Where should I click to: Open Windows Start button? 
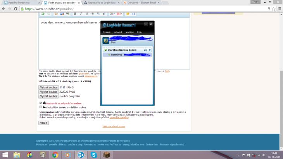(5, 155)
